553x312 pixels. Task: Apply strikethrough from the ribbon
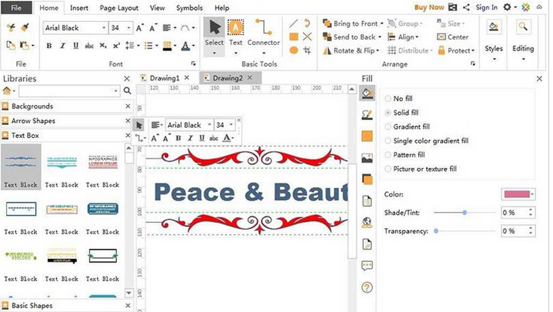(89, 46)
